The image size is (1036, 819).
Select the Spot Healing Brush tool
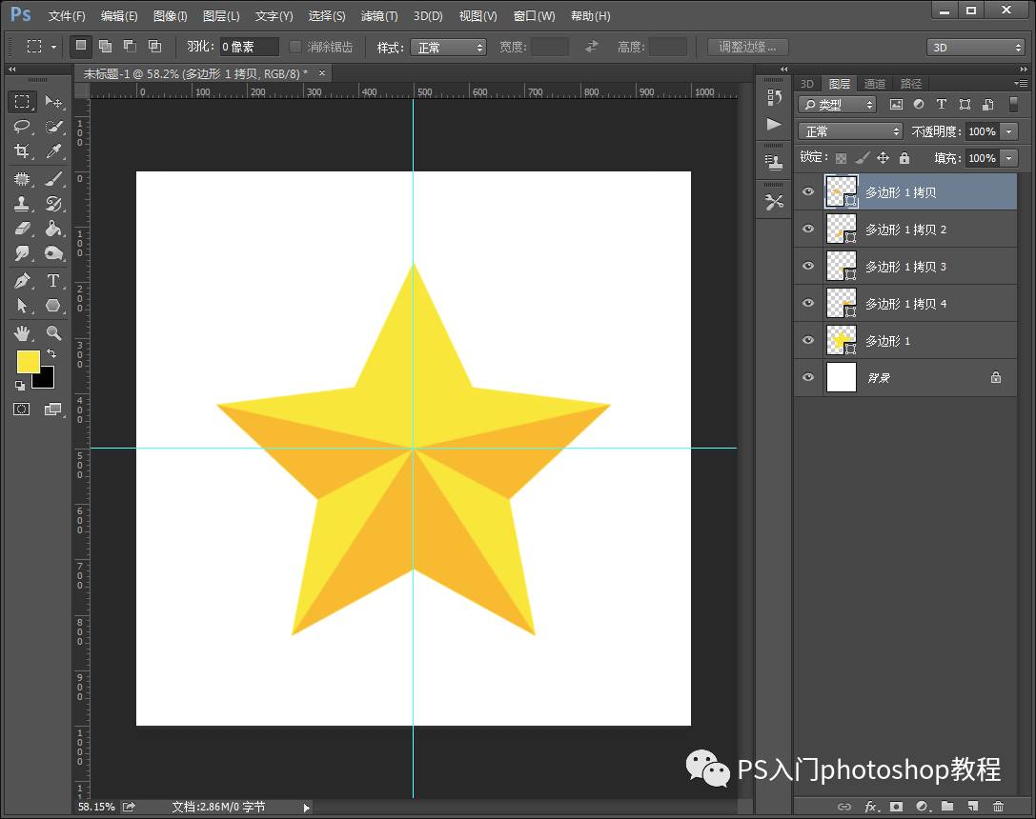(22, 179)
